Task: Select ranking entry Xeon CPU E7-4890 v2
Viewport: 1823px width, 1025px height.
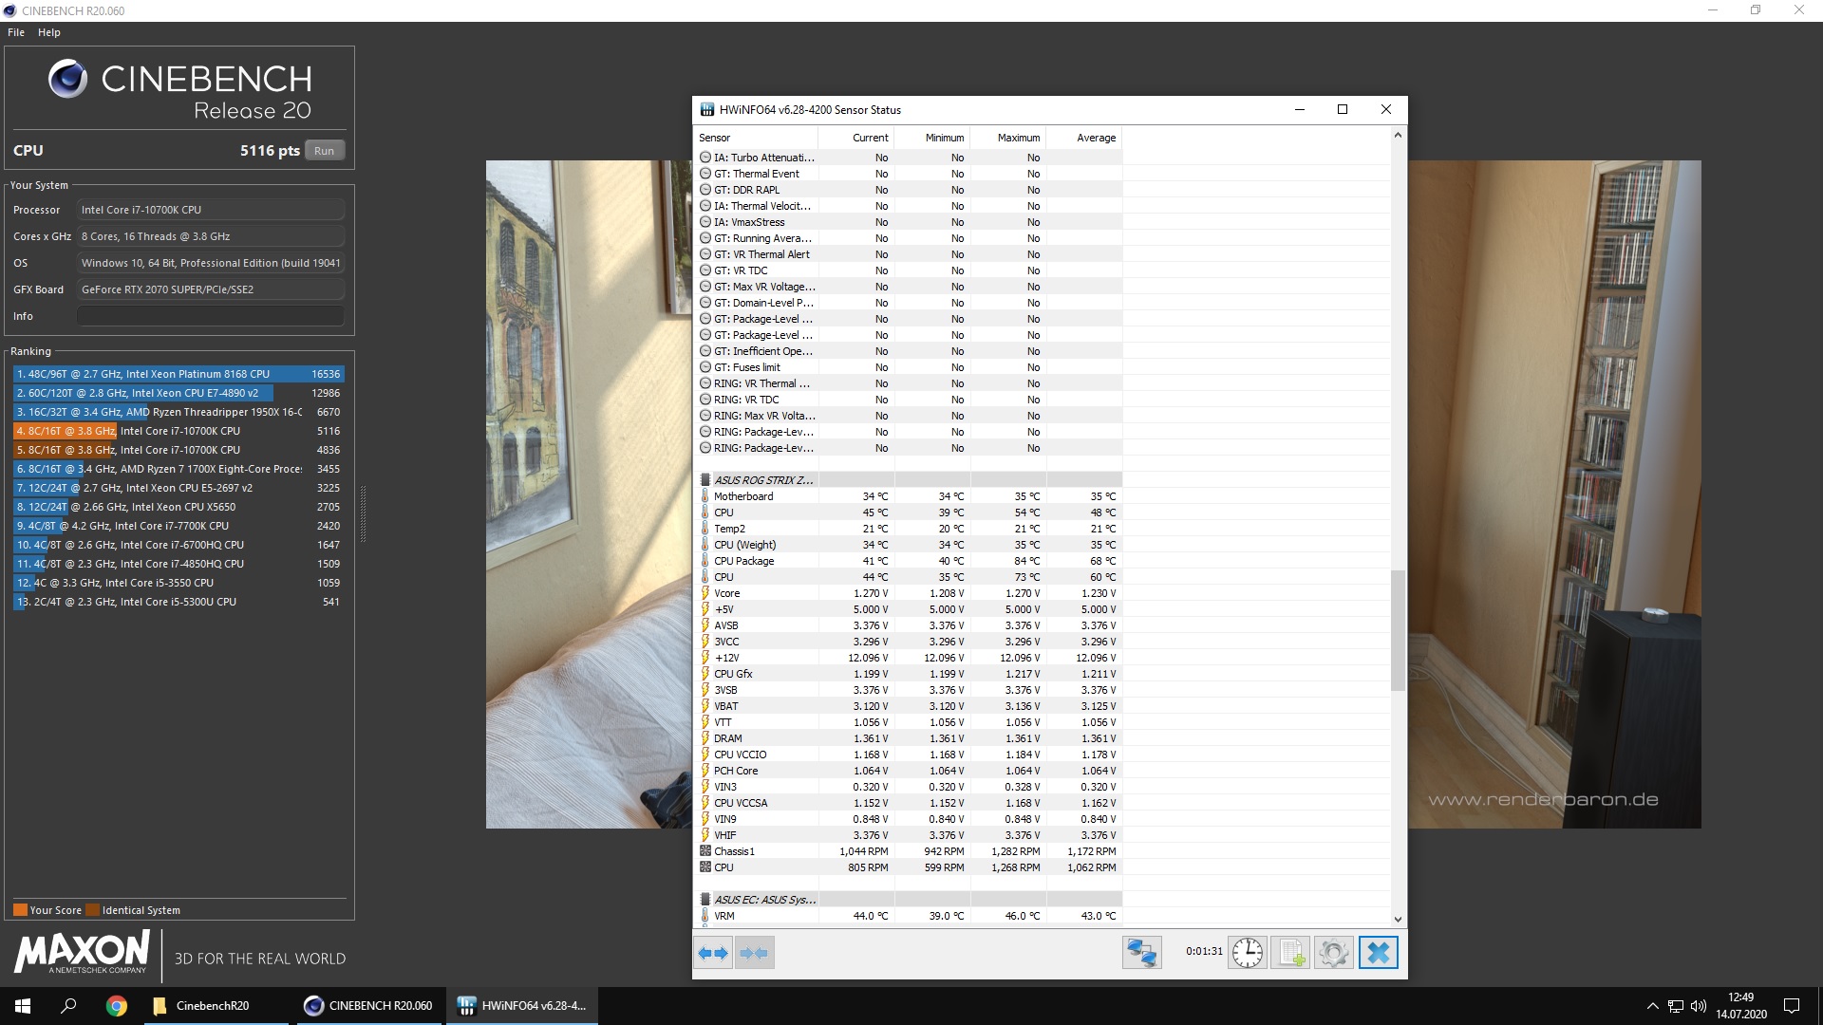Action: tap(179, 393)
